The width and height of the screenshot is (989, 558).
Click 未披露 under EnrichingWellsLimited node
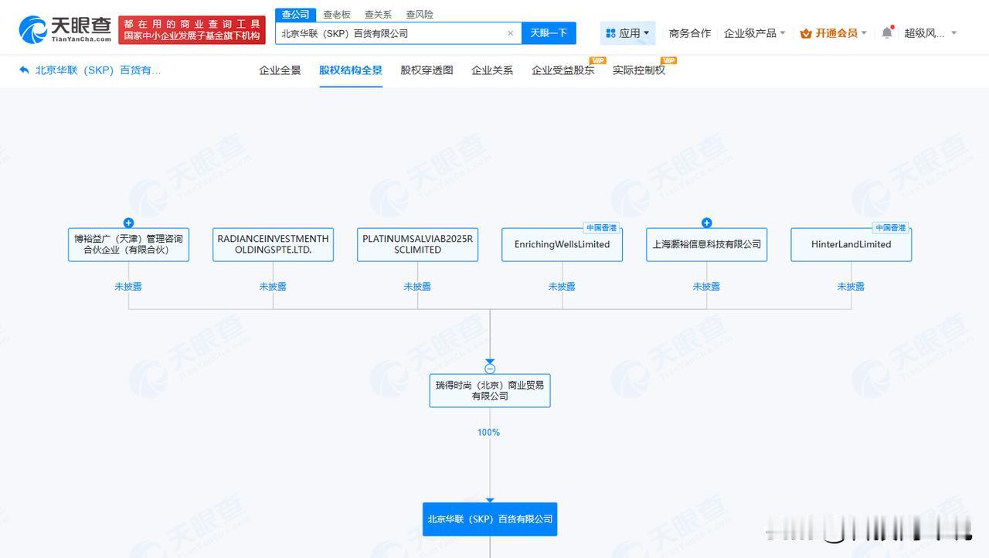pyautogui.click(x=562, y=287)
